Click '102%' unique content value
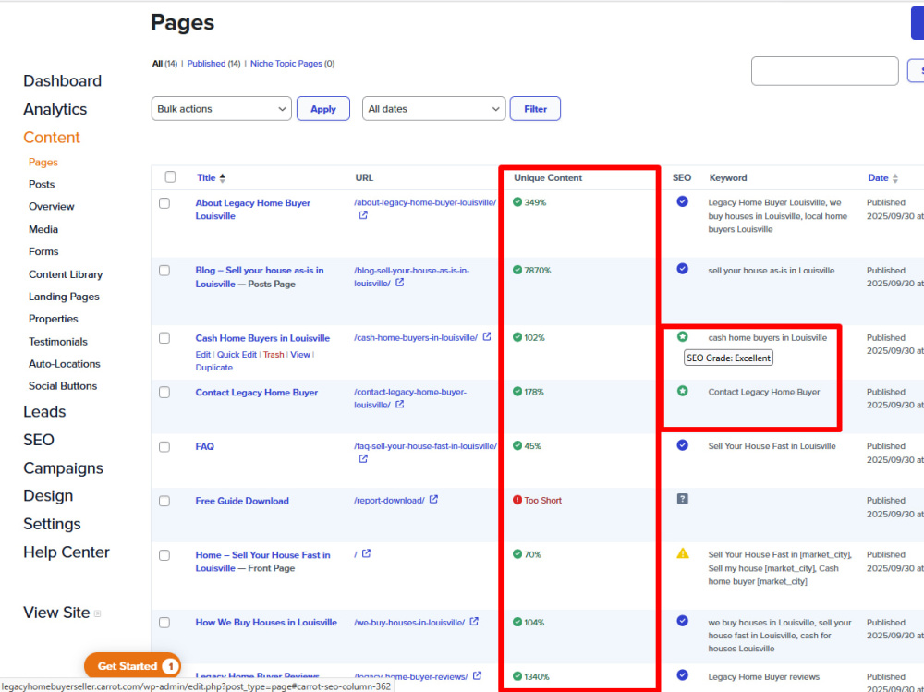924x692 pixels. pos(534,338)
